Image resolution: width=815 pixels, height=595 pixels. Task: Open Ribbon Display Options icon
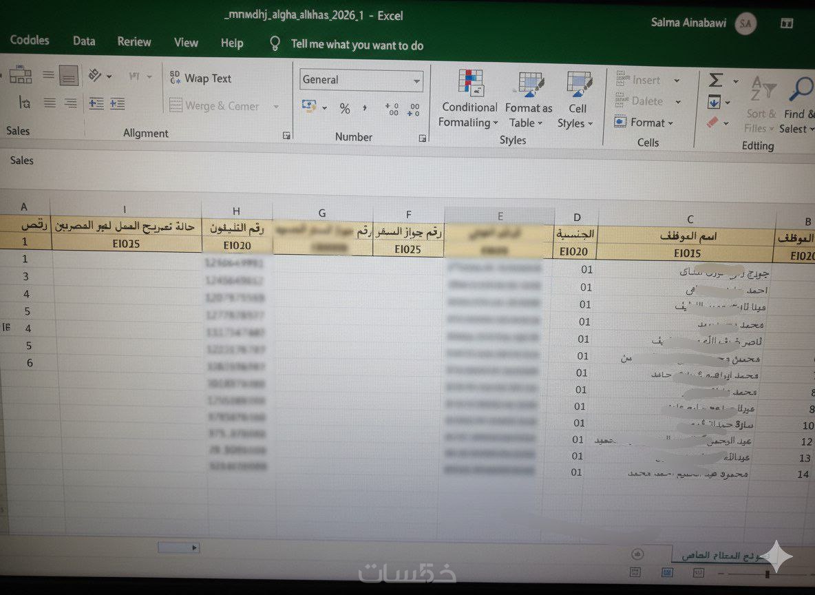click(x=787, y=23)
